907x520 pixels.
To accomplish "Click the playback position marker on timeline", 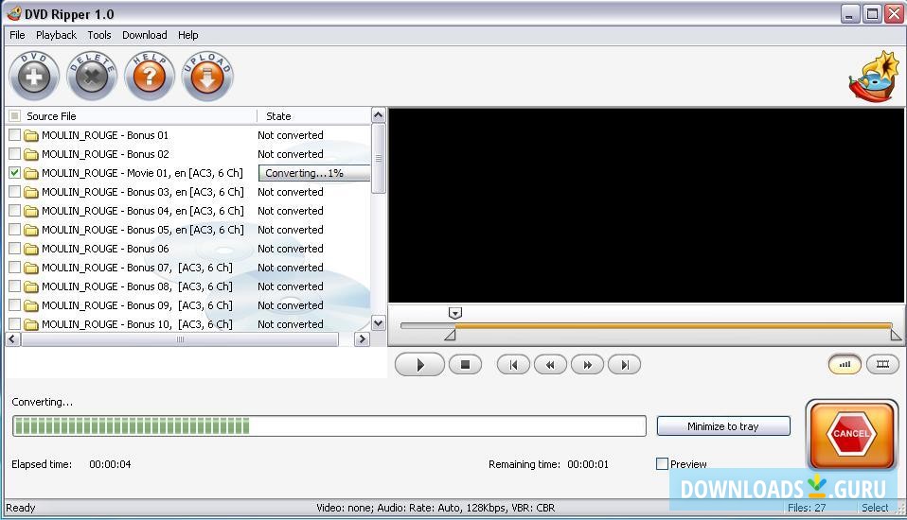I will pos(455,313).
